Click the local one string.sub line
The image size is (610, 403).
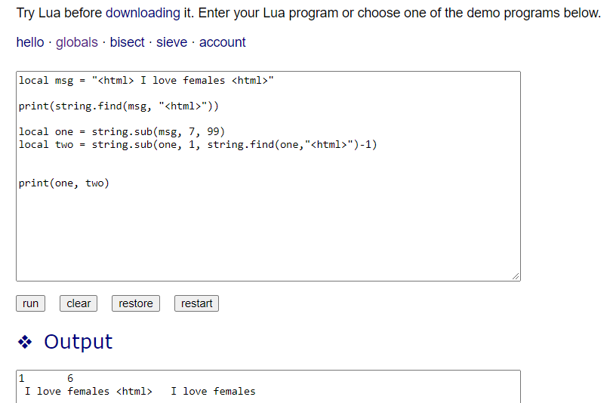(x=122, y=132)
